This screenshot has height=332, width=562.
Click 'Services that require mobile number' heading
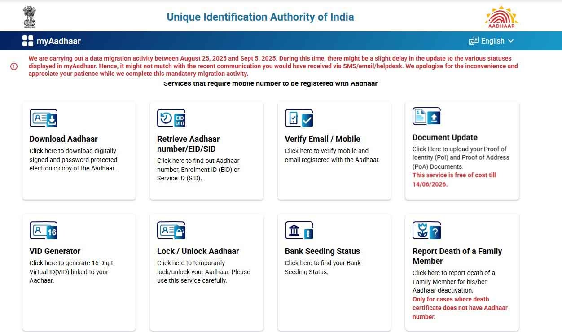[x=270, y=83]
